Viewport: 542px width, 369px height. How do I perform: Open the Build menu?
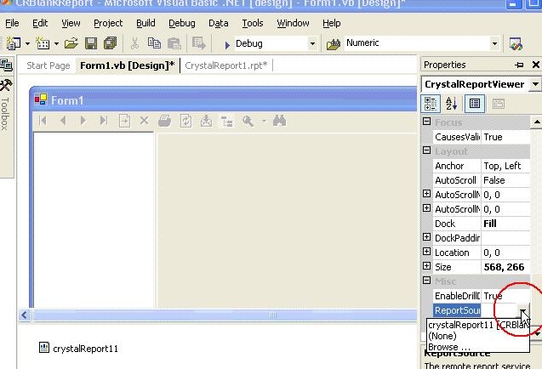[x=145, y=23]
